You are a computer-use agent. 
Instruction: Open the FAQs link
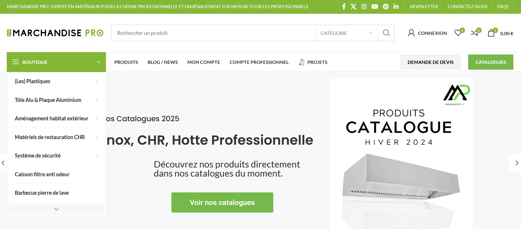click(503, 6)
